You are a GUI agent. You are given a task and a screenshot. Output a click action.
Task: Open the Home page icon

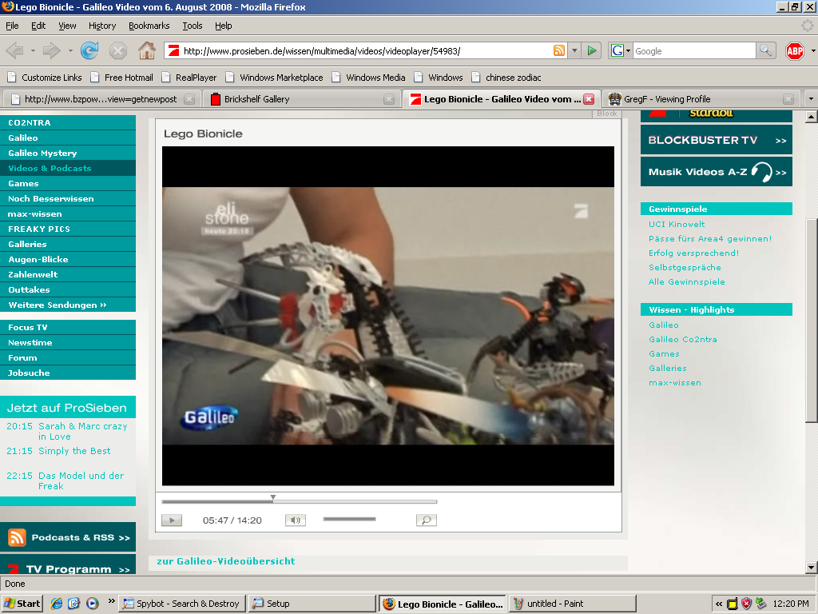[x=147, y=50]
